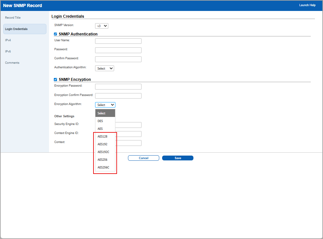The height and width of the screenshot is (239, 323).
Task: Navigate to the IPv4 section
Action: click(x=7, y=40)
